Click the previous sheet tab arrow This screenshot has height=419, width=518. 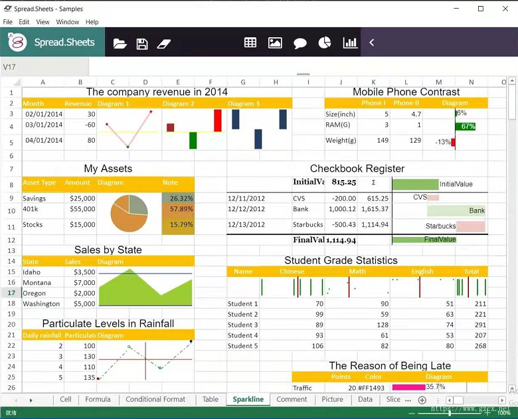(x=16, y=400)
